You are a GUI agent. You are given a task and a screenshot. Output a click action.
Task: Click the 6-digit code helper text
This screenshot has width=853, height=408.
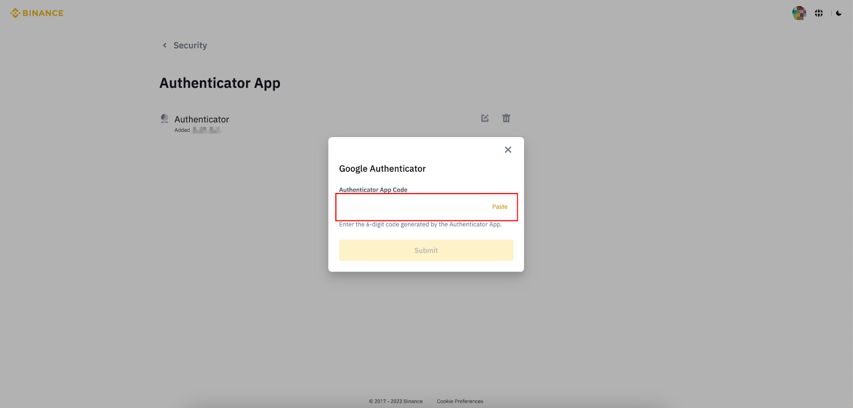(x=420, y=225)
